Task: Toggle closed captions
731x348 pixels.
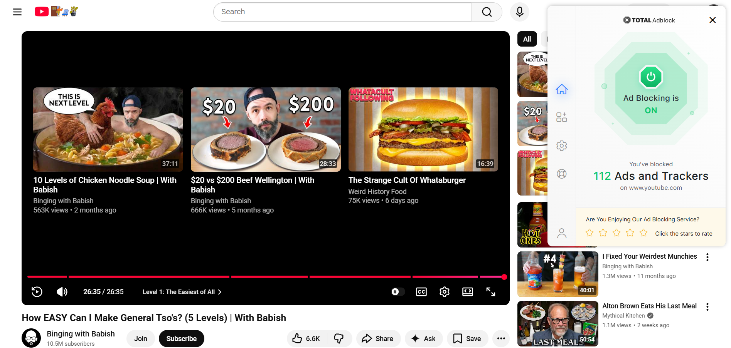Action: point(421,292)
